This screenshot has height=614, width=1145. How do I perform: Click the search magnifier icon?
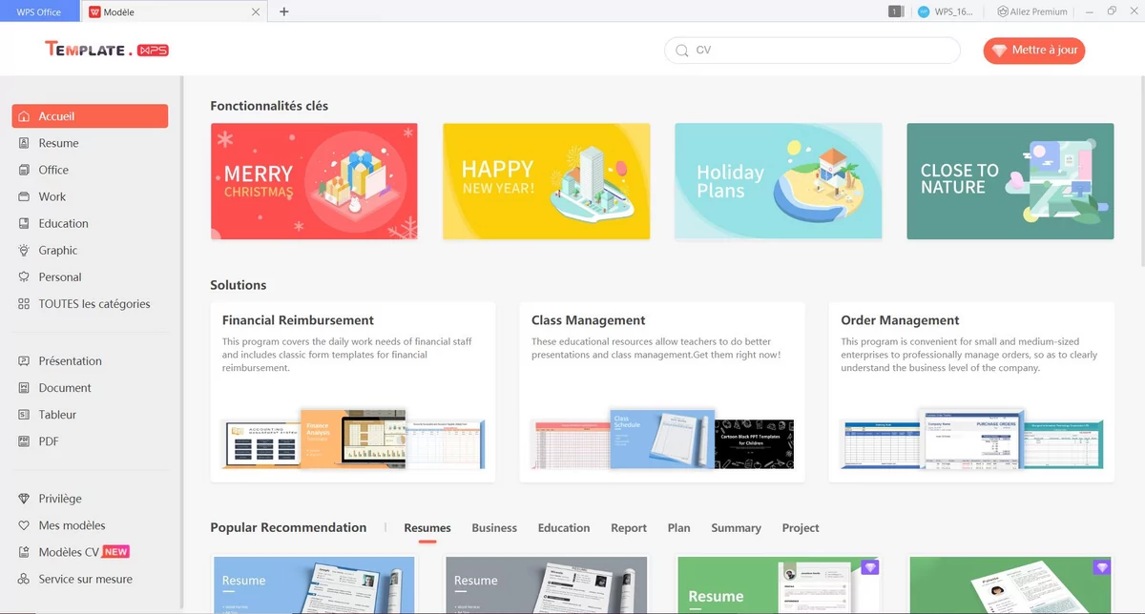click(681, 51)
